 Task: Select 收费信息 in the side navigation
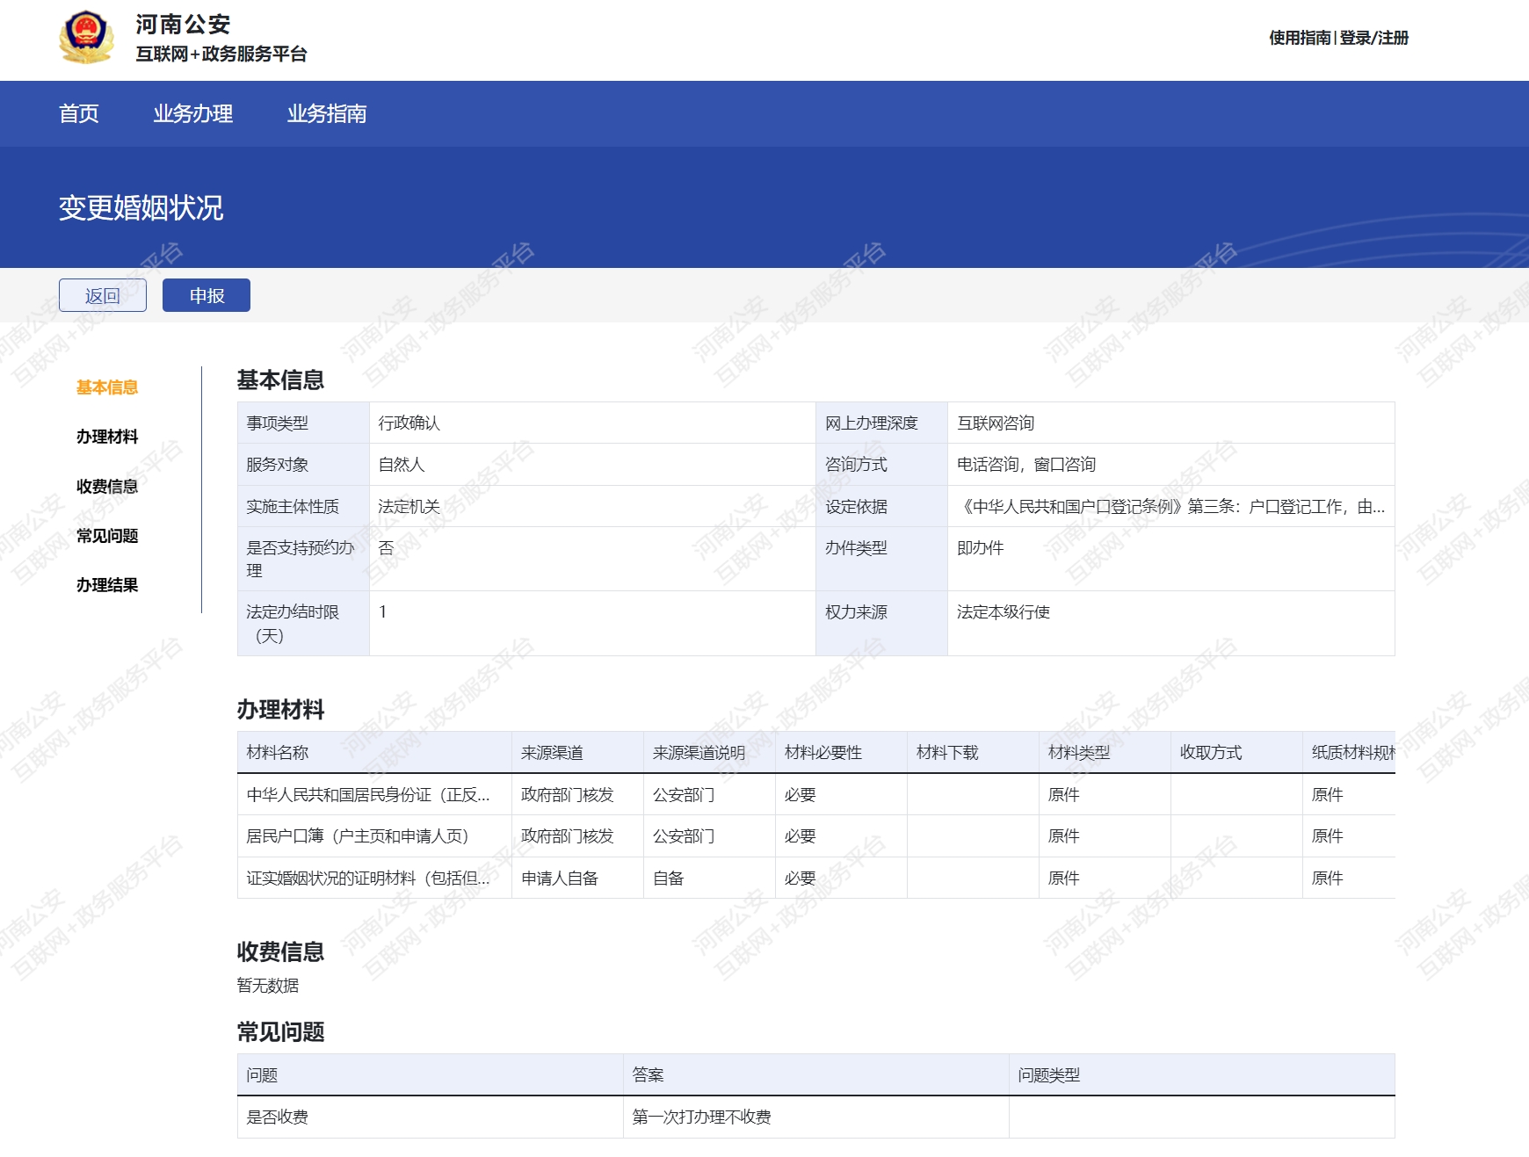click(107, 487)
